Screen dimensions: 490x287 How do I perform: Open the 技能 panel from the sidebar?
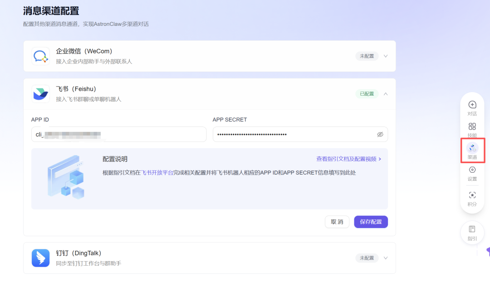tap(472, 130)
